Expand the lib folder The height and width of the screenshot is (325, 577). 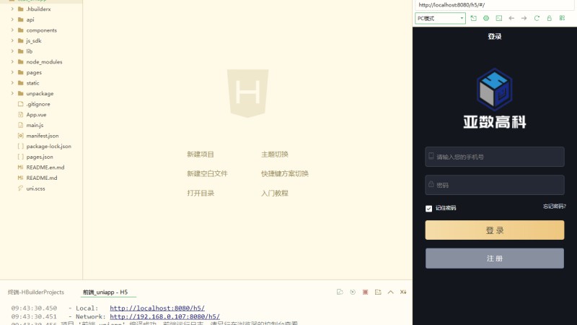12,51
